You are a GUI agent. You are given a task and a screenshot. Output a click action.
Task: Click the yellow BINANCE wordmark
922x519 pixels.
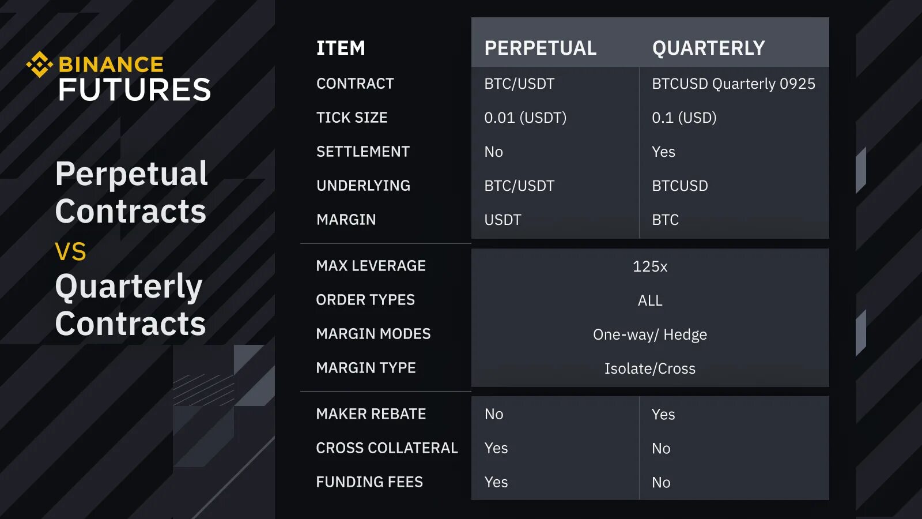point(111,65)
